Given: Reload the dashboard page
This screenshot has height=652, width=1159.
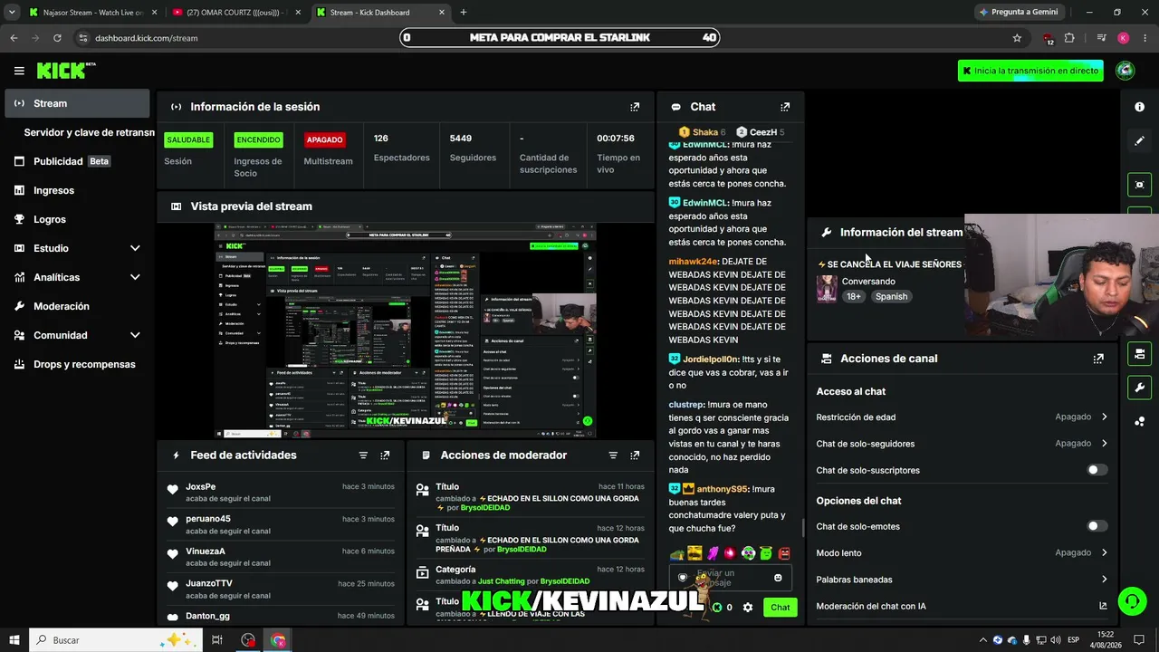Looking at the screenshot, I should [x=57, y=38].
